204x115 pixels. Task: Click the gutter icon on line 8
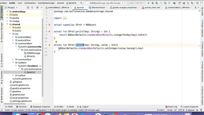click(x=49, y=31)
